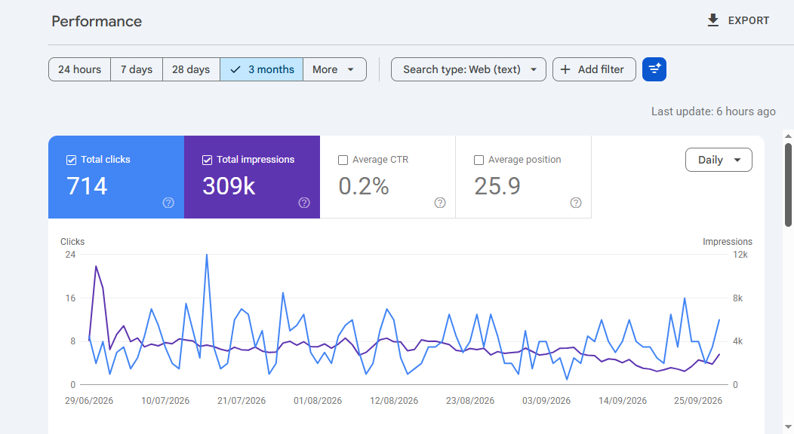Click the Total clicks metric card value 714
The height and width of the screenshot is (434, 794).
click(87, 186)
